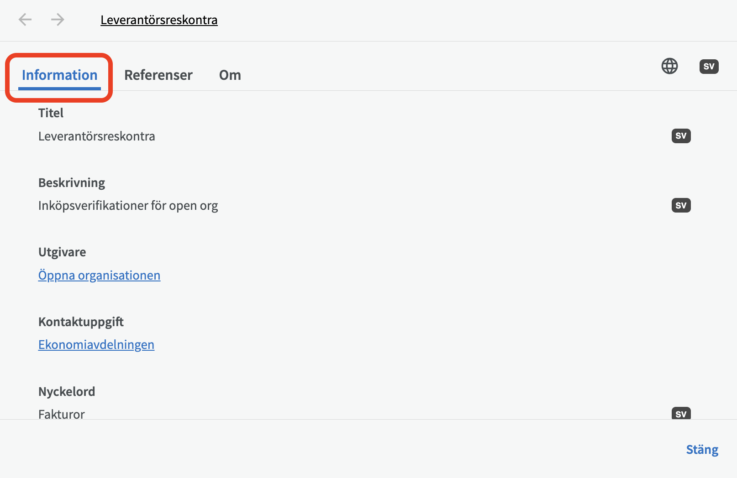Click the forward arrow icon
Screen dimensions: 737x478
click(58, 20)
